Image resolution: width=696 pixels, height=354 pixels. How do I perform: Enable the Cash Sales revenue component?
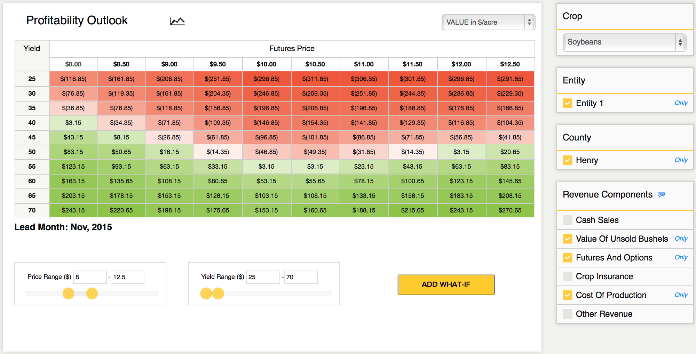(x=567, y=220)
